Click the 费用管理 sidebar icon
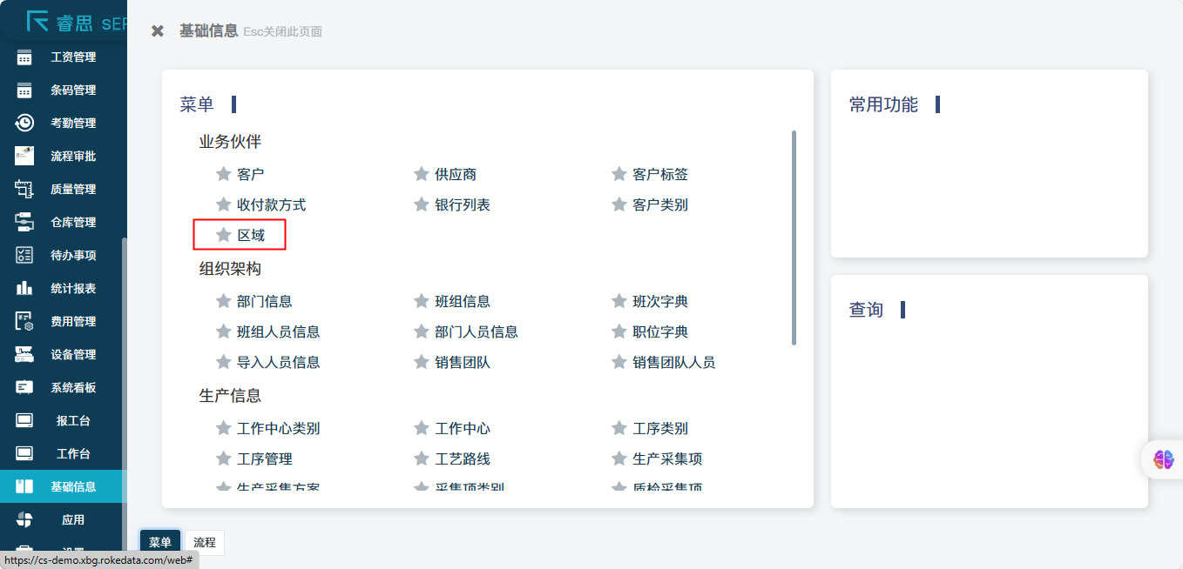 24,321
